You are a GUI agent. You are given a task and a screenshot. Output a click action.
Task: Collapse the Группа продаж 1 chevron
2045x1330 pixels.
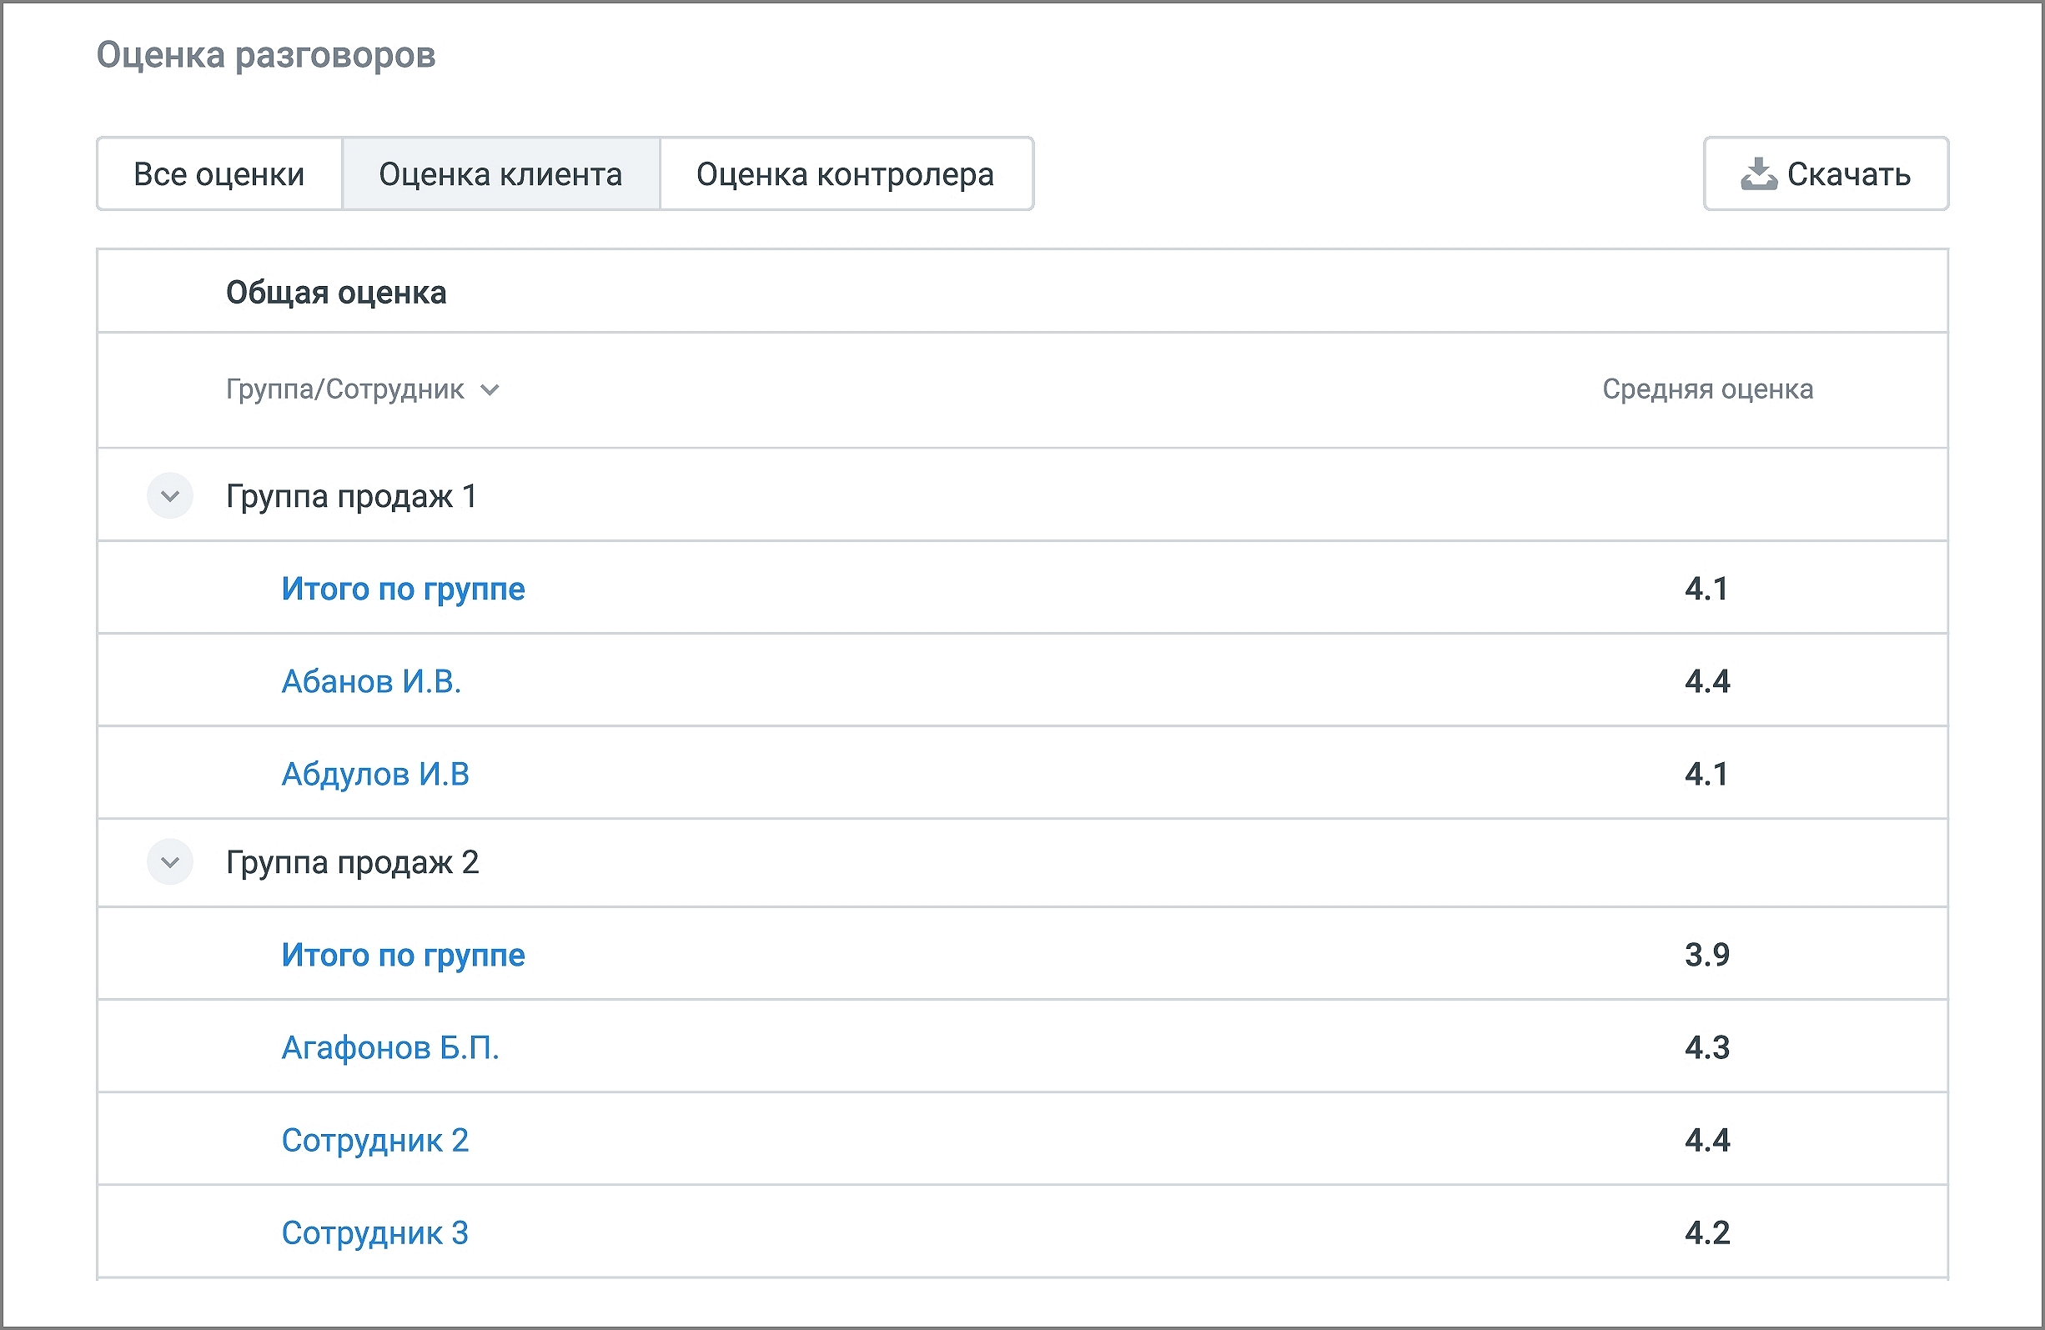coord(170,496)
